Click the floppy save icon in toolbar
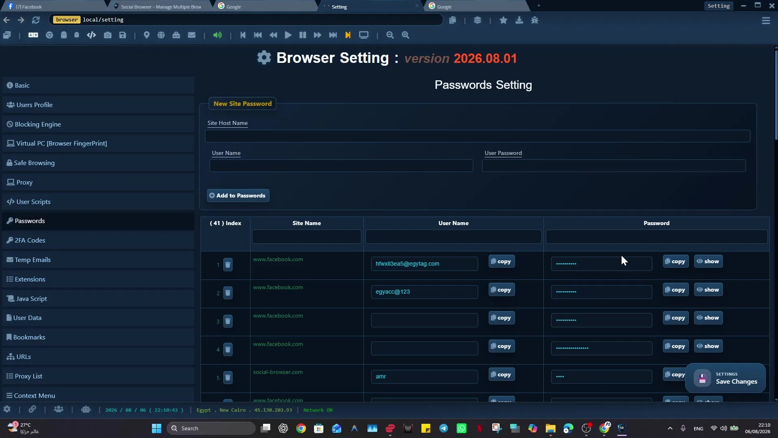This screenshot has width=778, height=438. click(x=122, y=35)
